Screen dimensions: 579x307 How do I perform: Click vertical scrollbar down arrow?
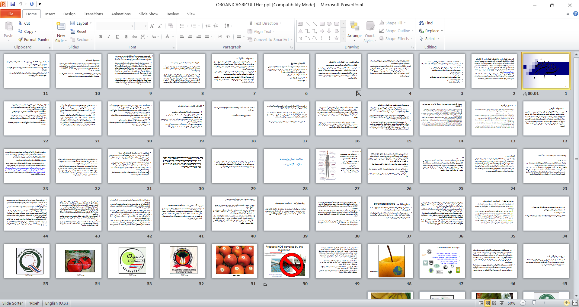coord(576,296)
